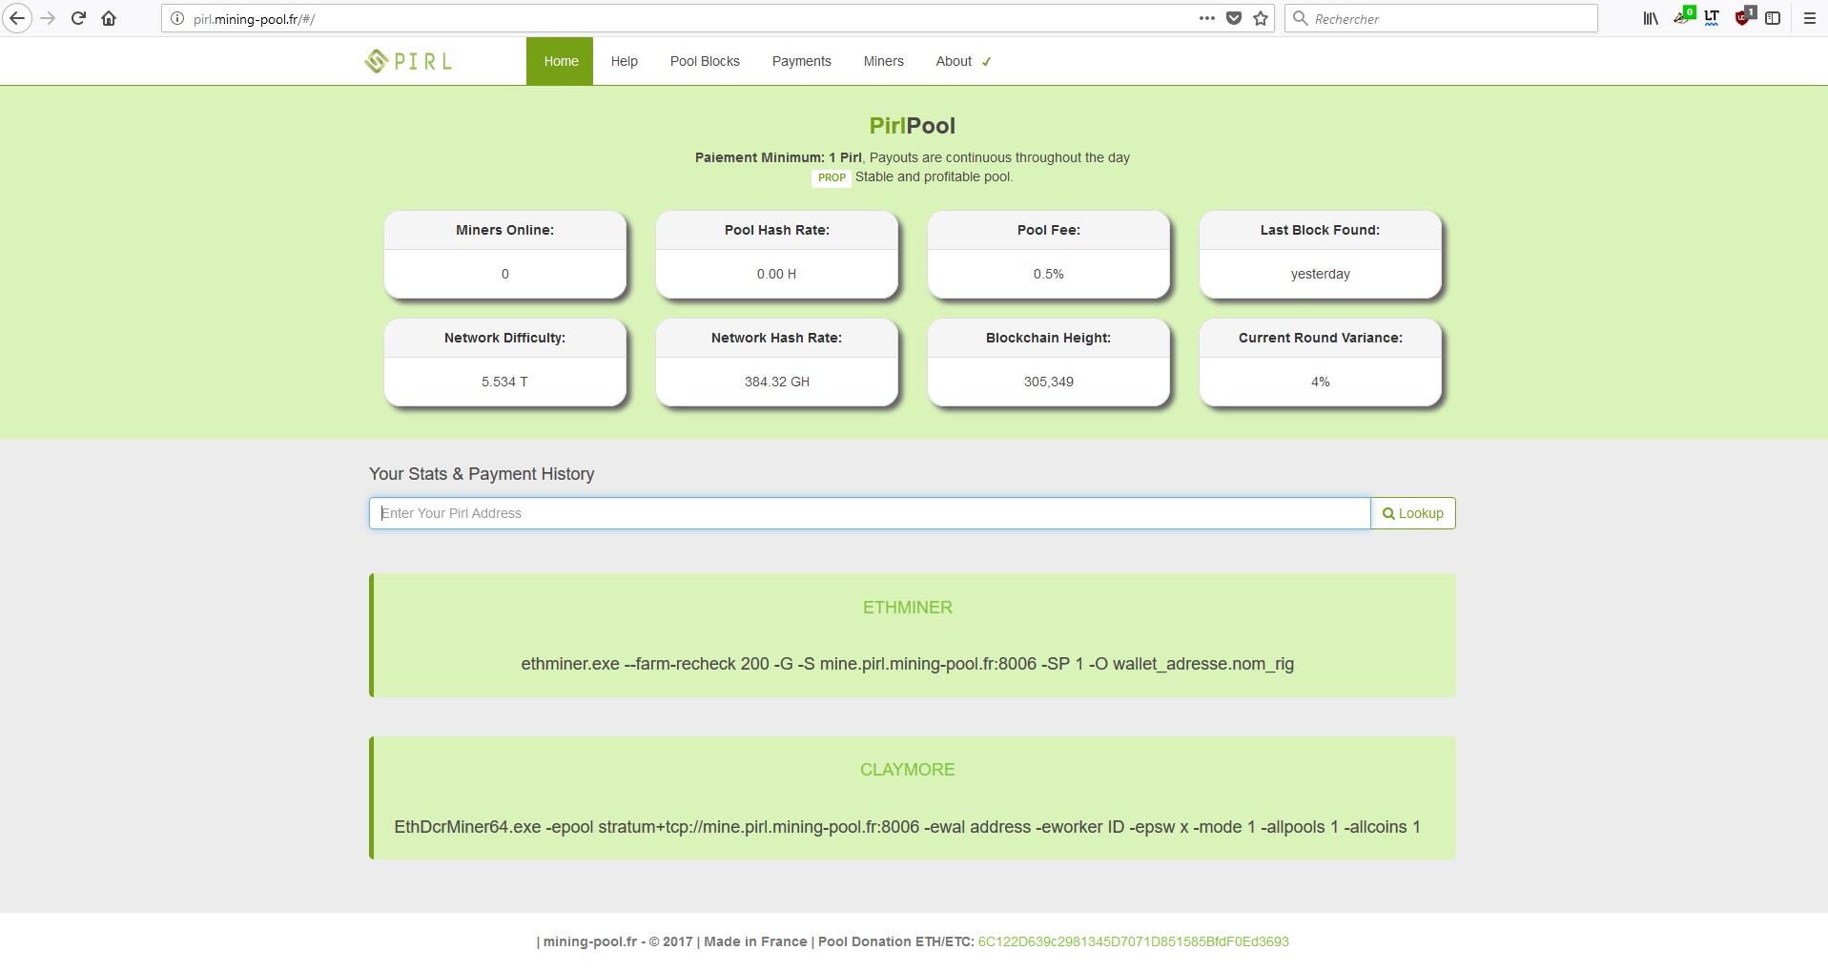
Task: Save page to Pocket icon
Action: 1234,18
